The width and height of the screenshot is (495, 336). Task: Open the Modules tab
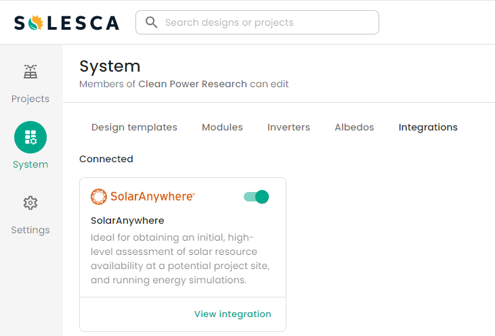tap(222, 127)
